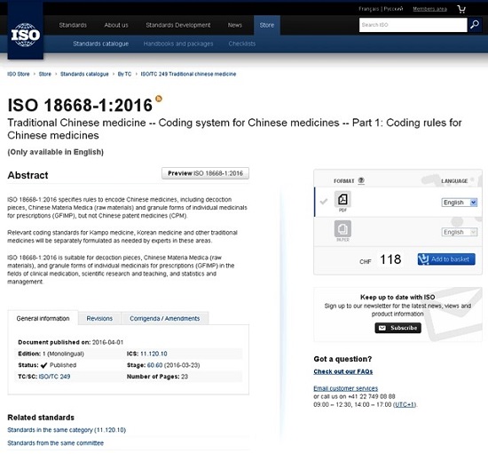Screen dimensions: 488x454
Task: Open the Standards Development menu
Action: pos(178,25)
